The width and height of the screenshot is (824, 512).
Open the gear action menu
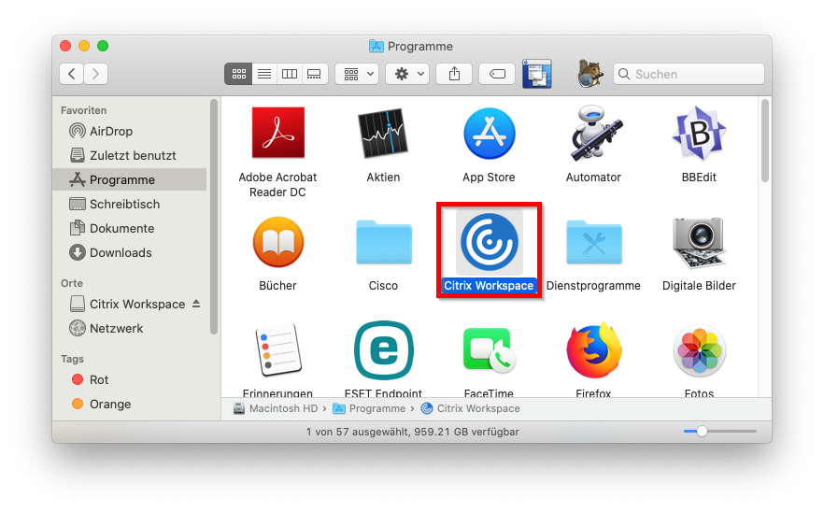(407, 74)
